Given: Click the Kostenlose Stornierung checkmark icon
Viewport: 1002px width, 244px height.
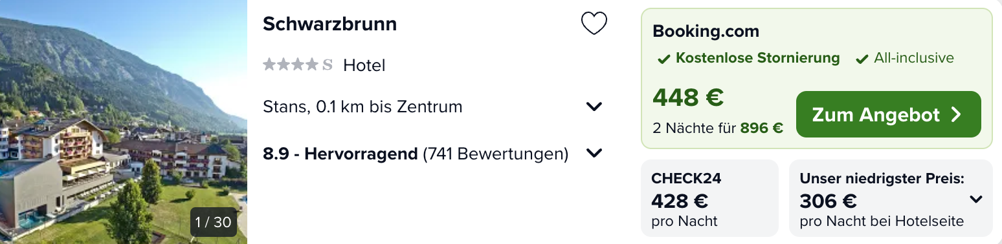Looking at the screenshot, I should coord(663,59).
